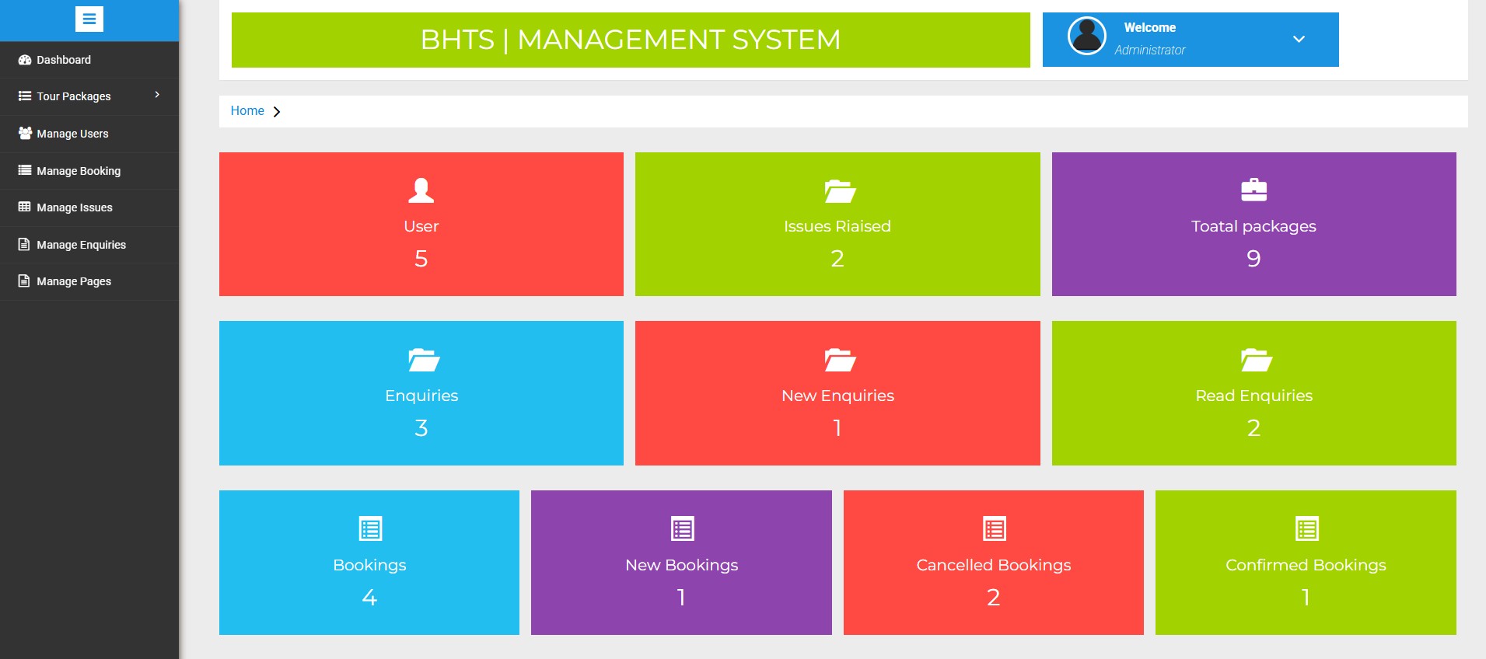Screen dimensions: 1486x659
Task: Click the folder icon on Issues Riaised card
Action: click(840, 190)
